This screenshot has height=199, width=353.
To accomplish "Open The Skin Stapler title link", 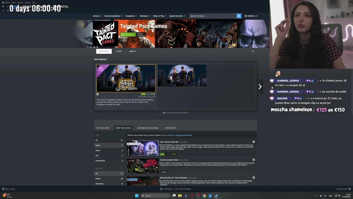I will (169, 142).
